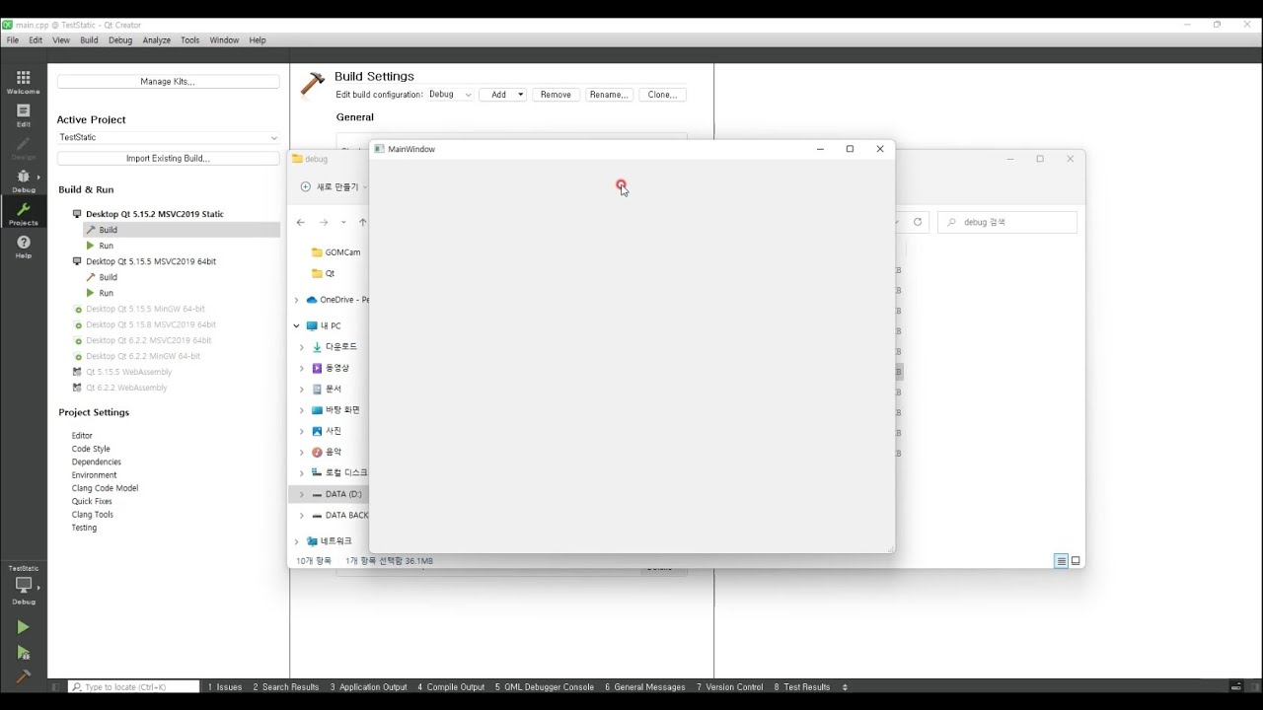Switch to Edit mode in sidebar
1263x710 pixels.
click(x=24, y=115)
